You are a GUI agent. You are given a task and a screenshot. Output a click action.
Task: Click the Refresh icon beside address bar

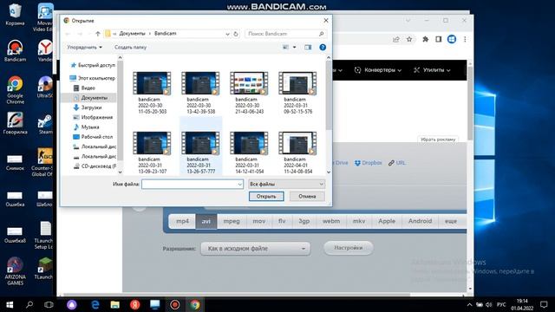pos(236,34)
